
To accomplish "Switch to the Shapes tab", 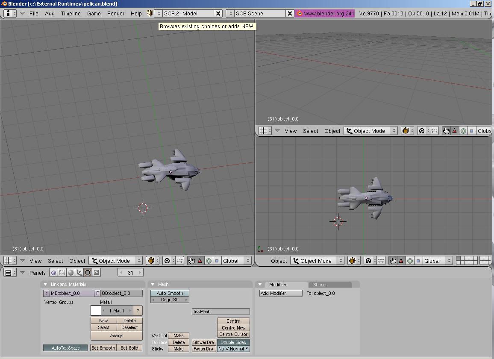I will tap(321, 285).
